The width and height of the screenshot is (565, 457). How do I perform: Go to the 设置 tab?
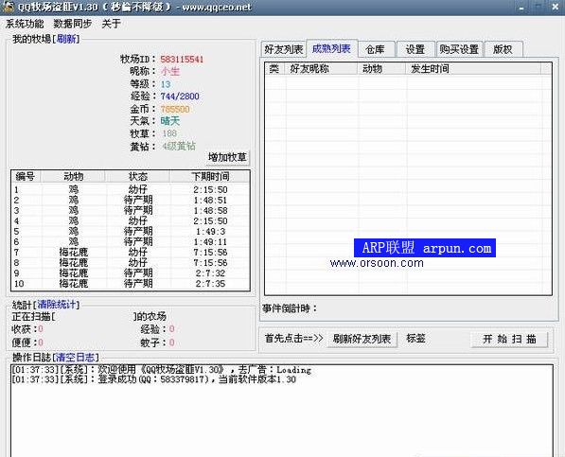click(415, 49)
